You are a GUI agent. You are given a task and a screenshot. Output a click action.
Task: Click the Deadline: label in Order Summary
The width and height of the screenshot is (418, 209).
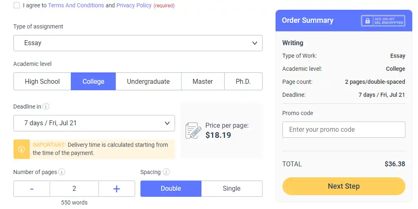tap(294, 95)
